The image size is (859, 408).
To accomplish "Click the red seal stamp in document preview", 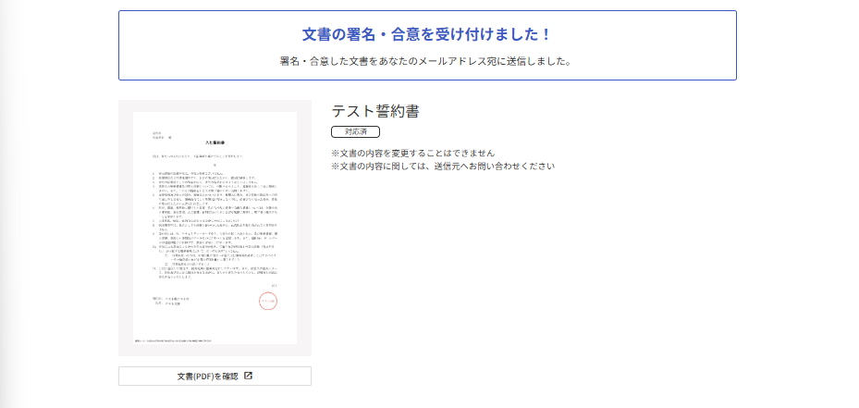I will [x=268, y=302].
